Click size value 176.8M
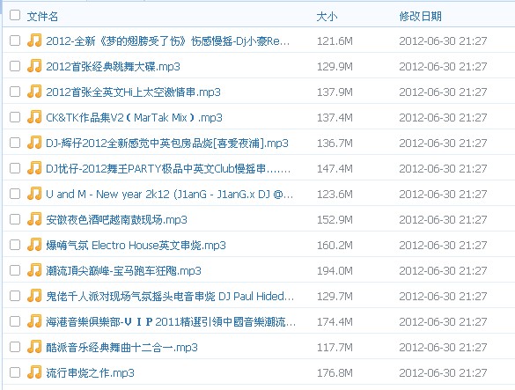Screen dimensions: 515x390 [335, 373]
